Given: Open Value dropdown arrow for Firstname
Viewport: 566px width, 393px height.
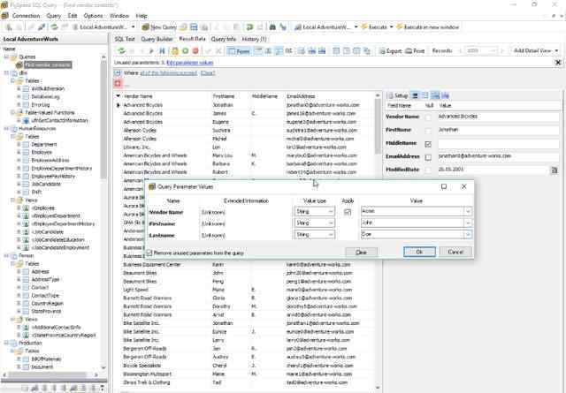Looking at the screenshot, I should click(468, 223).
